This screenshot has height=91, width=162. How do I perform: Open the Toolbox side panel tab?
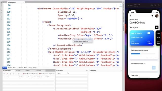point(1,12)
